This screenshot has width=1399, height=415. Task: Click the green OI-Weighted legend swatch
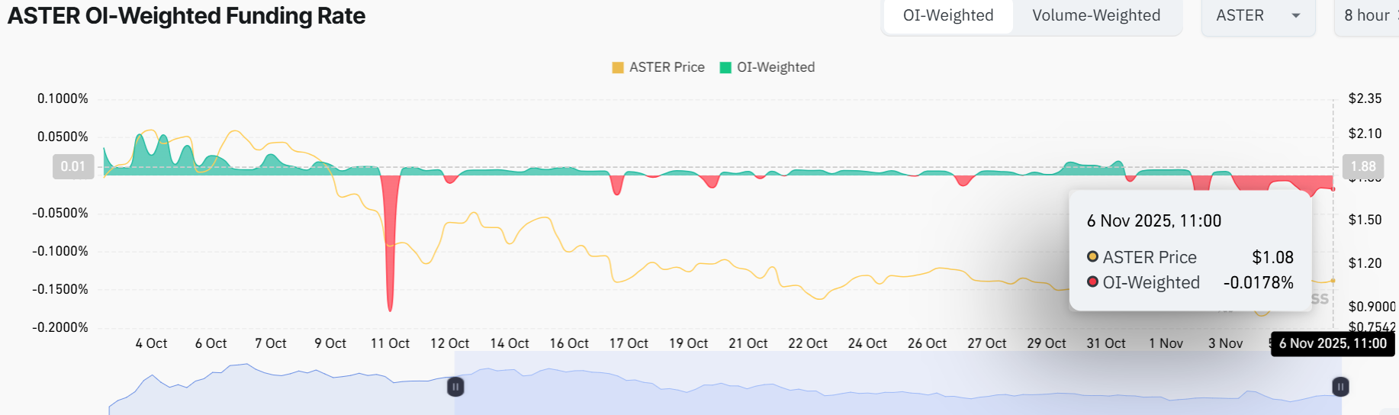(x=726, y=68)
